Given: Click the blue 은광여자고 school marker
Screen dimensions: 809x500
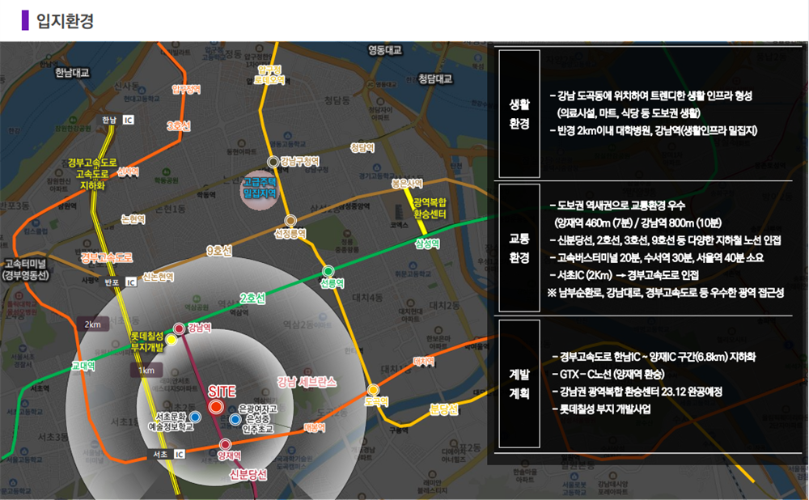Looking at the screenshot, I should pos(235,420).
